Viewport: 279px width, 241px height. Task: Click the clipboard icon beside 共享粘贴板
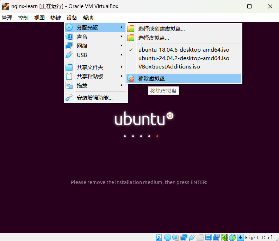click(69, 76)
